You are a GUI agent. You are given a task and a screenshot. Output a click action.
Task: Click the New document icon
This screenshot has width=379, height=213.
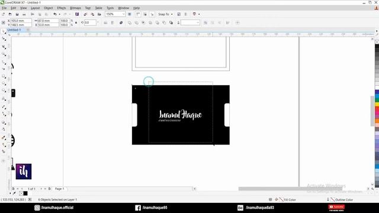[x=3, y=14]
